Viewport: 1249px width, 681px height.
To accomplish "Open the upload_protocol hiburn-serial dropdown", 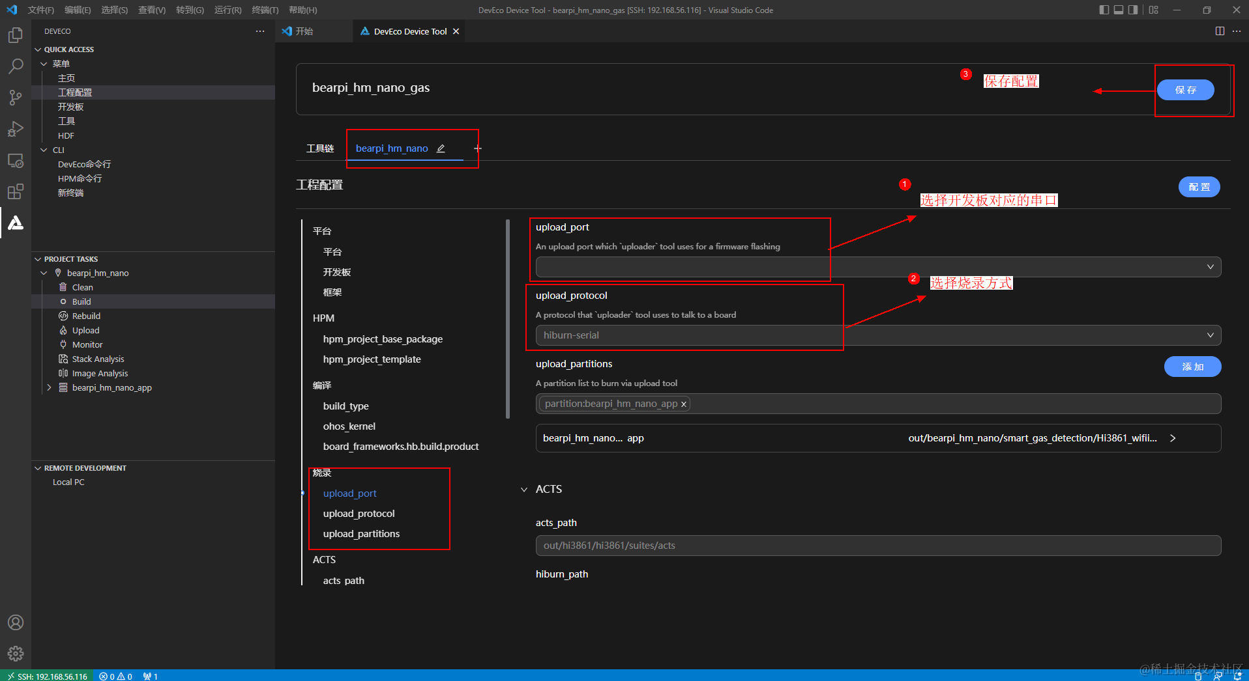I will [878, 335].
